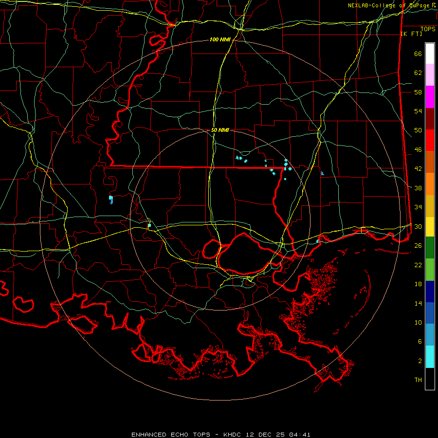The height and width of the screenshot is (438, 438).
Task: Click the navy 14-18 kft legend color
Action: point(430,292)
